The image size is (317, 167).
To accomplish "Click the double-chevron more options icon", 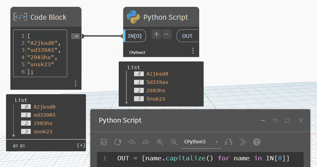I will coord(243,142).
